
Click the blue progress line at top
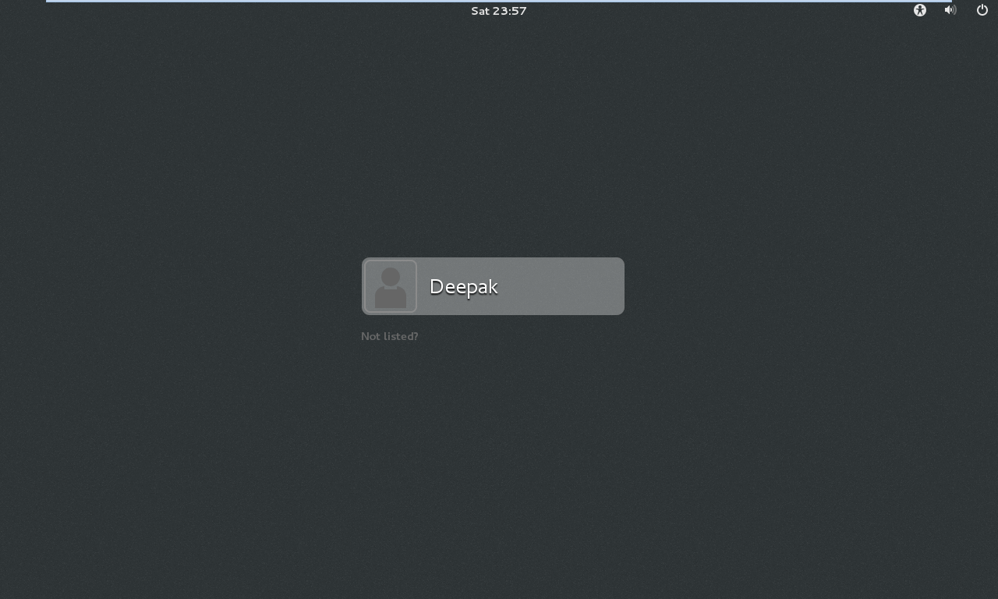[499, 1]
